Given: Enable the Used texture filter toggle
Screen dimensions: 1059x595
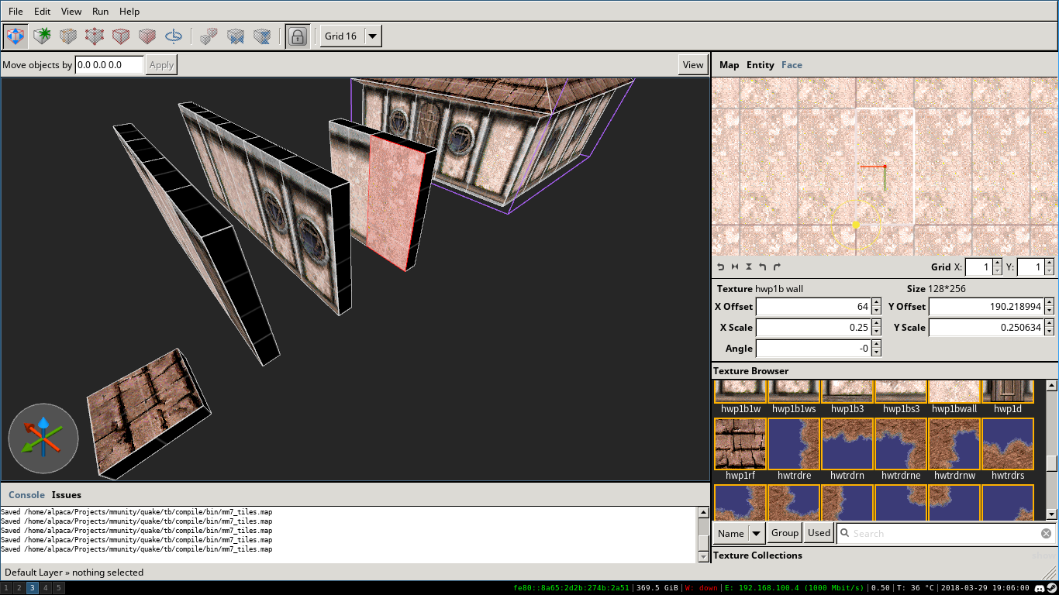Looking at the screenshot, I should tap(819, 533).
